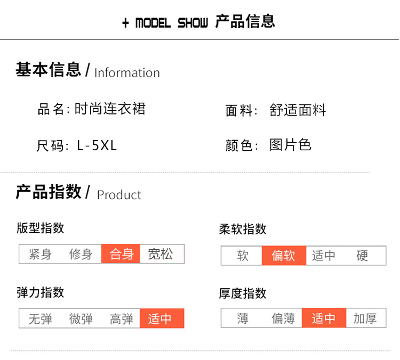Choose highlighted 适中 in 厚度指数 row
Screen dimensions: 400x360
[324, 318]
